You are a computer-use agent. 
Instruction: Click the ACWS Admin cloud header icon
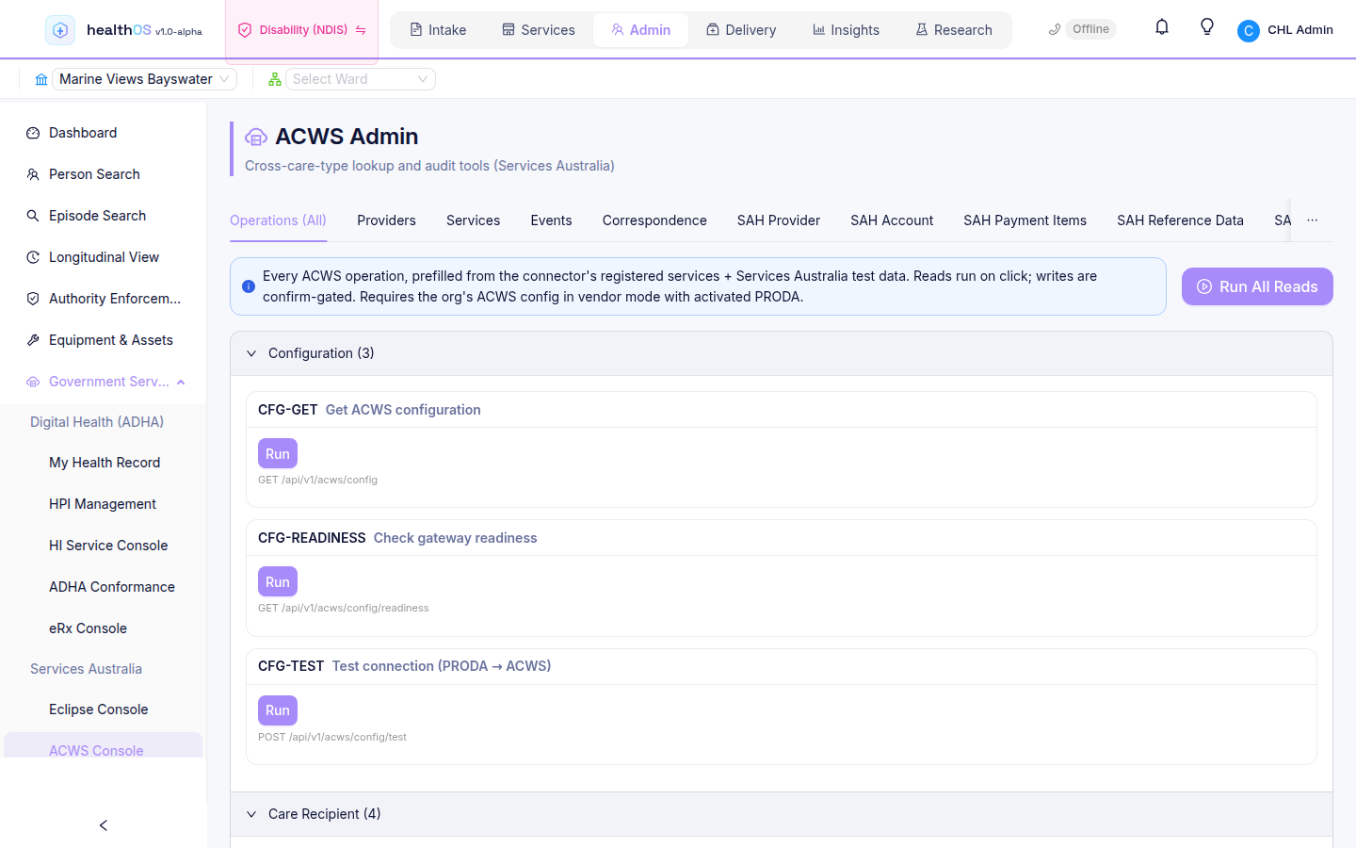coord(256,138)
